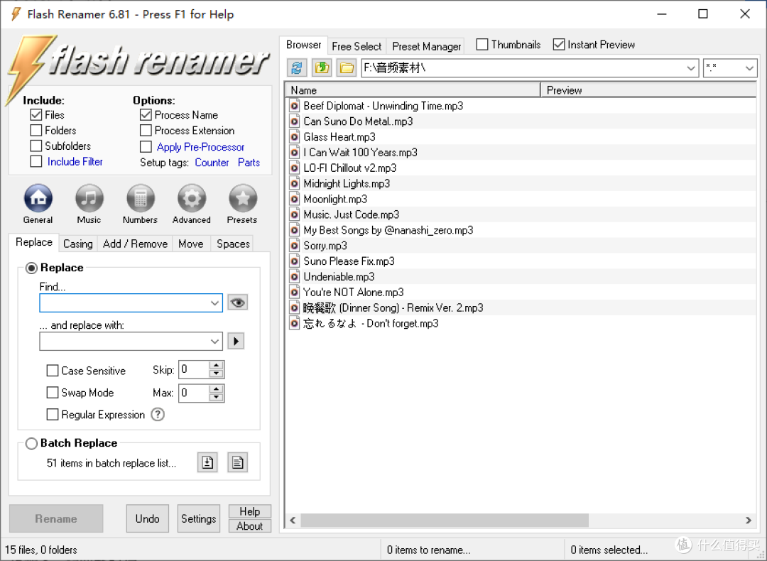Enable Thumbnails view

pyautogui.click(x=482, y=45)
